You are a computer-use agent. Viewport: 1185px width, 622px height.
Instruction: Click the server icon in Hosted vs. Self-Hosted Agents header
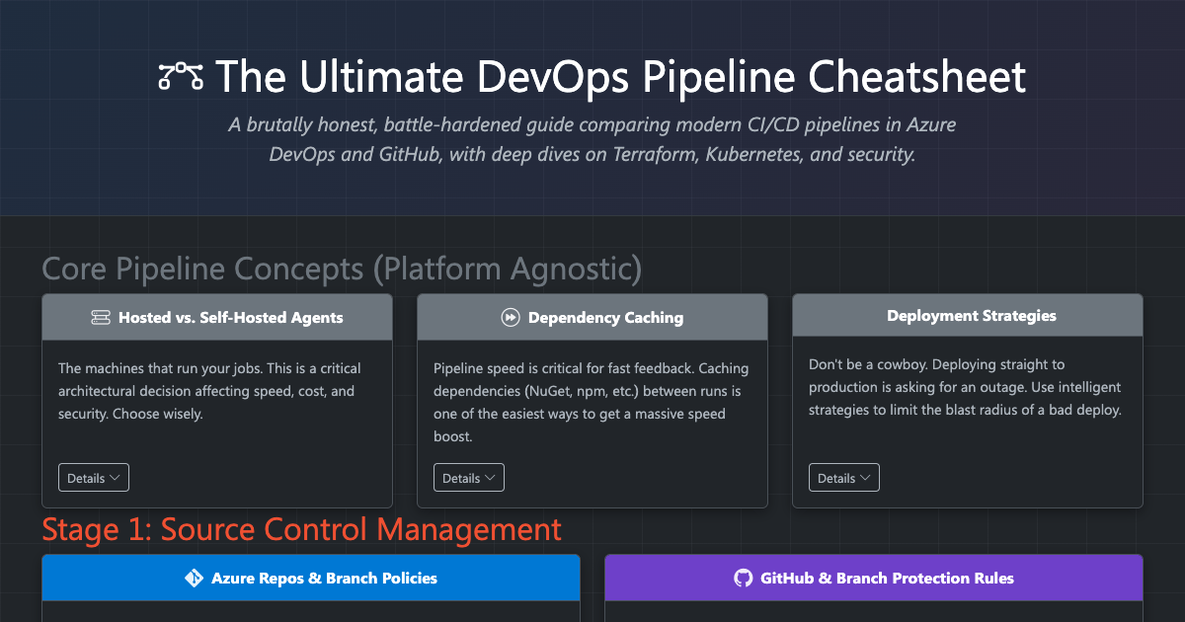tap(101, 318)
